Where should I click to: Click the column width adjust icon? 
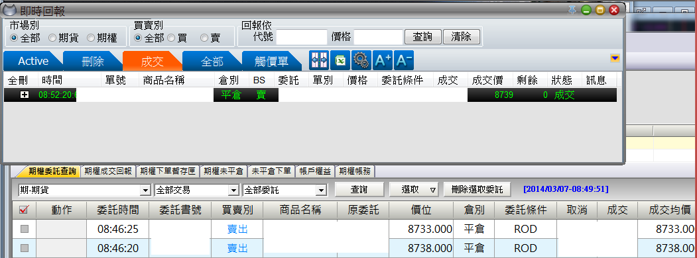(319, 60)
